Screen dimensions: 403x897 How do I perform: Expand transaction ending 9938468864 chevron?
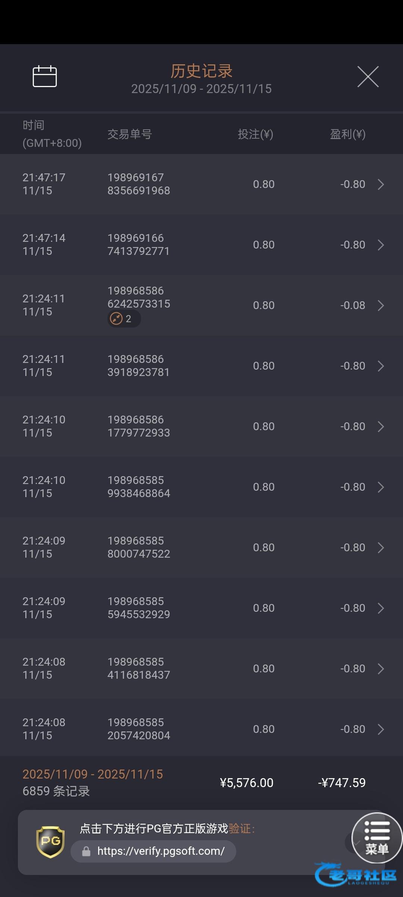(381, 487)
